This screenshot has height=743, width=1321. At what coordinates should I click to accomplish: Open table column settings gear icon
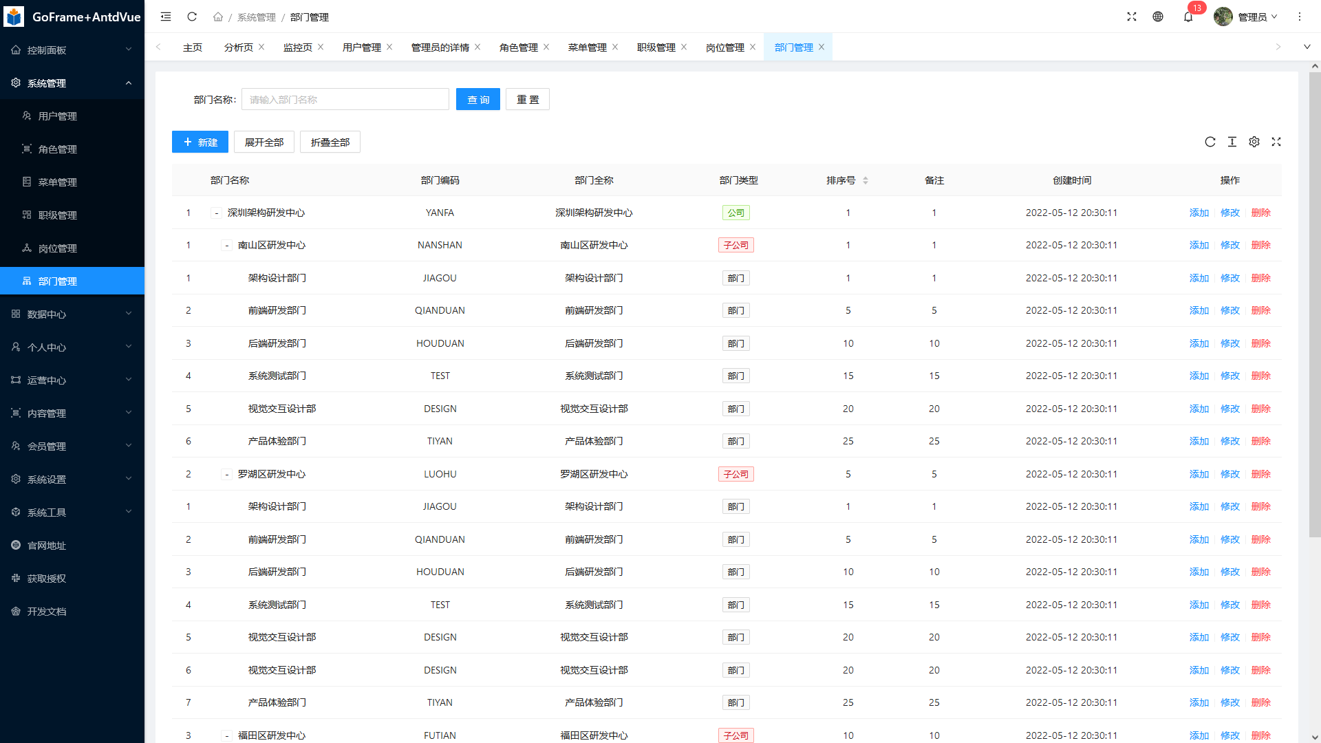tap(1254, 142)
